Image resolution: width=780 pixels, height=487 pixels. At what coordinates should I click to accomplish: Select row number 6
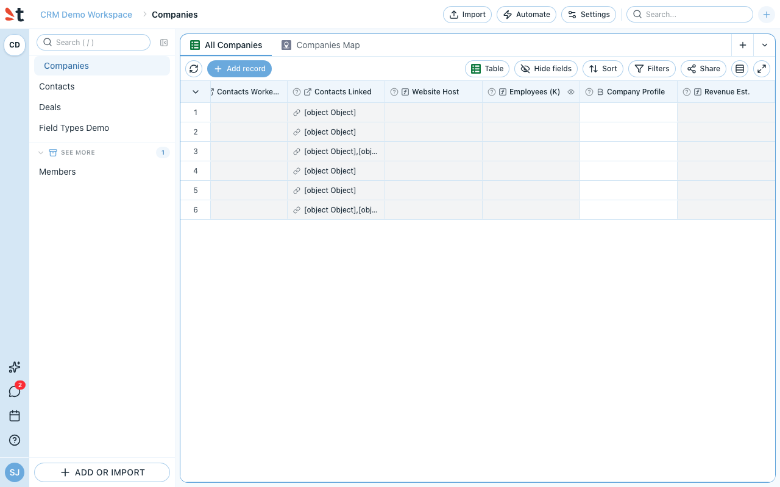pos(196,210)
